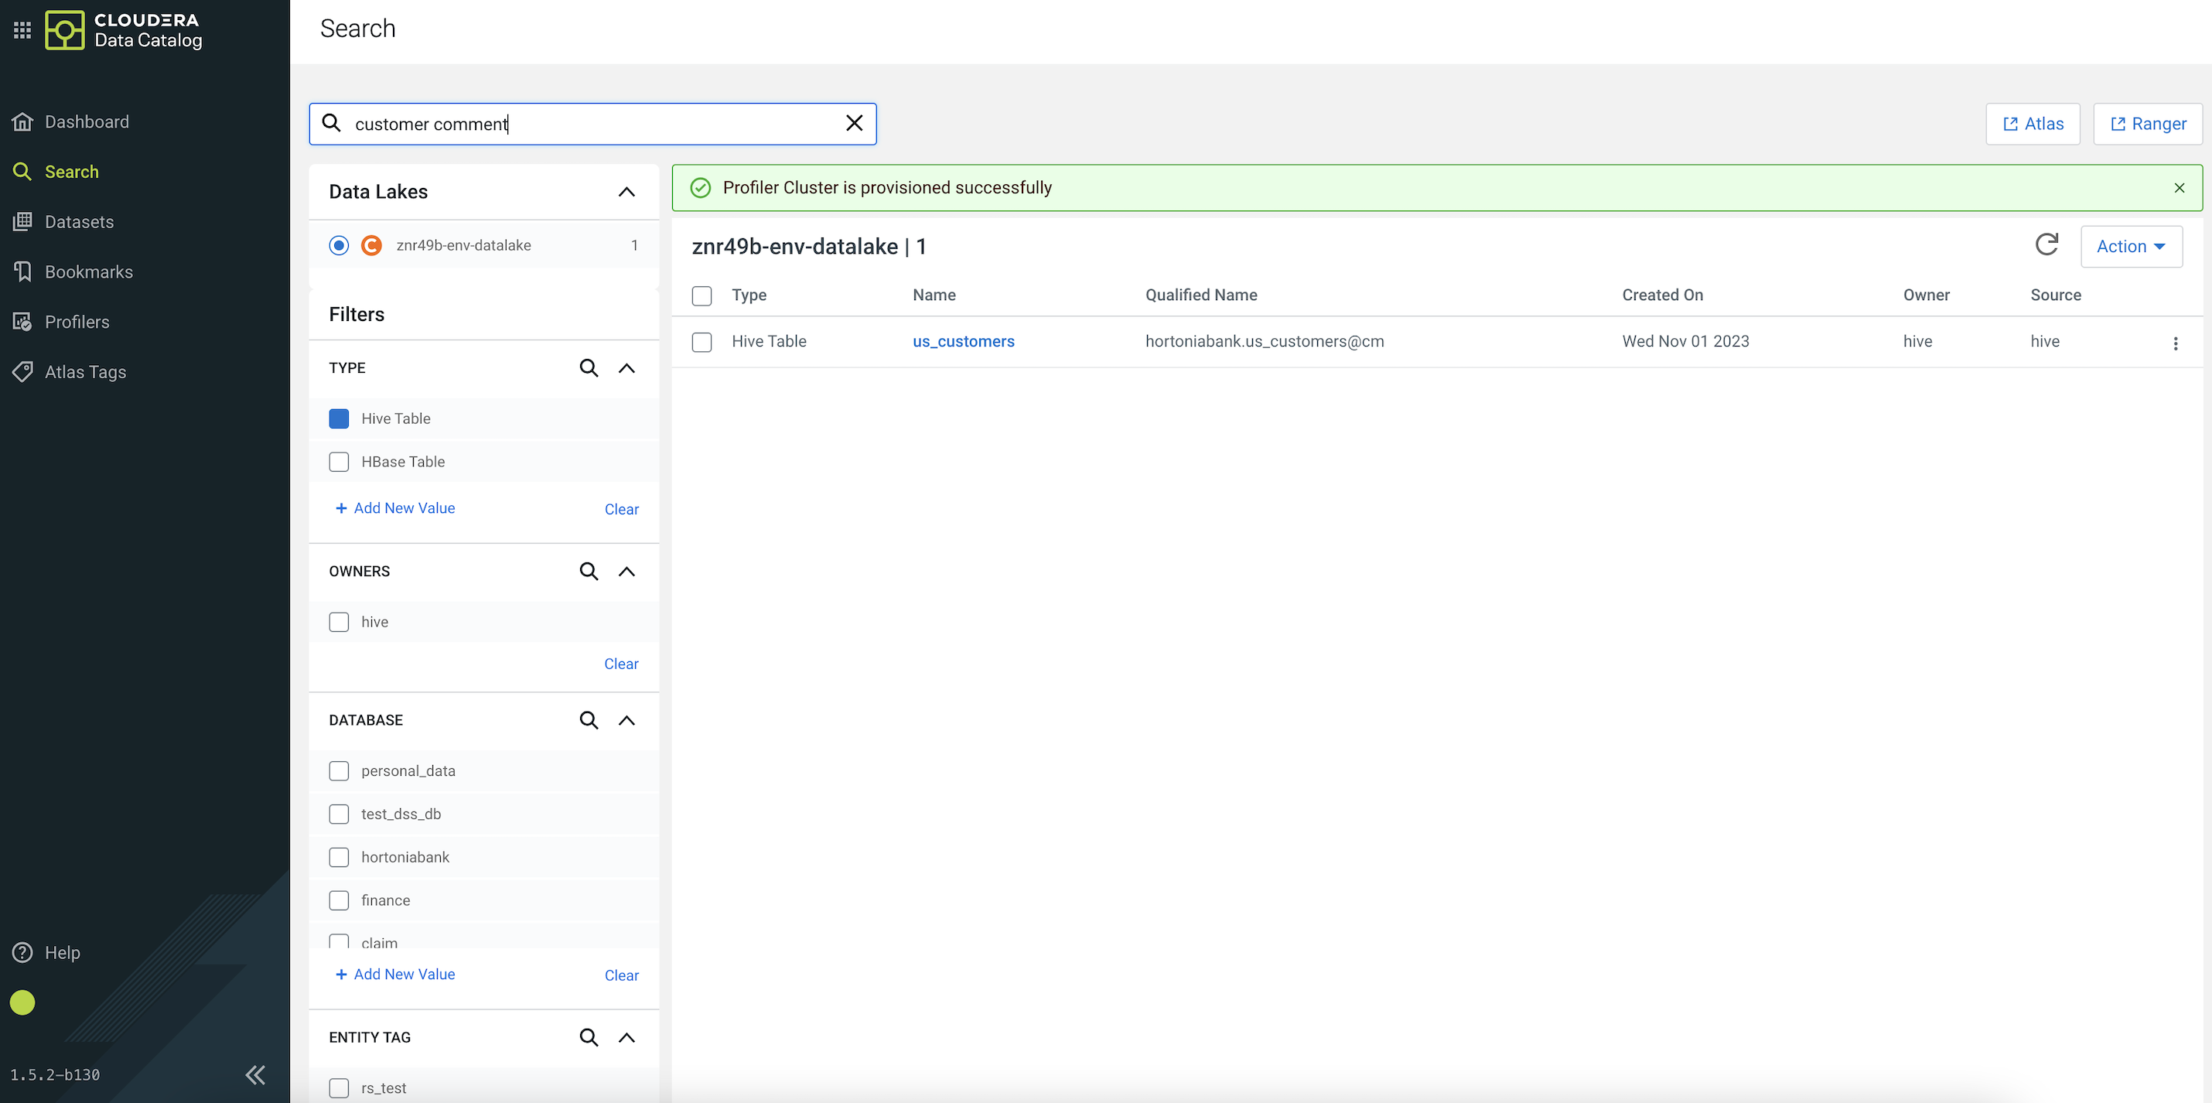Select the us_customers row checkbox
Image resolution: width=2212 pixels, height=1103 pixels.
(x=701, y=342)
